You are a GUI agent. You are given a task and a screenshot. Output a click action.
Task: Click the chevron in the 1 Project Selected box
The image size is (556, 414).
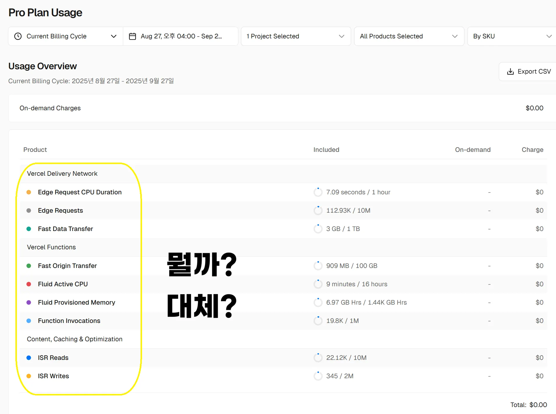[341, 36]
